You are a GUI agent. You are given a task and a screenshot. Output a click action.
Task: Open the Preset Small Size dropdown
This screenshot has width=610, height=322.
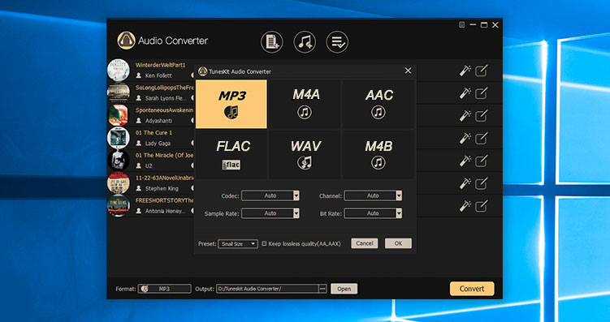click(238, 244)
